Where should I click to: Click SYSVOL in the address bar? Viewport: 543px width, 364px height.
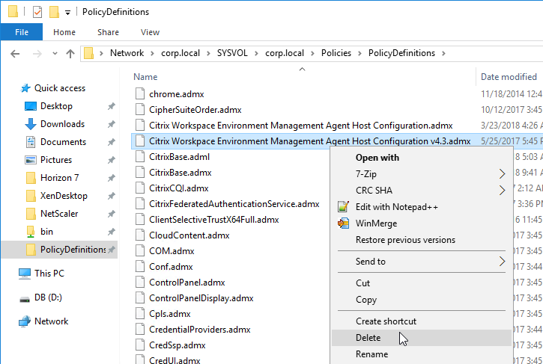click(x=232, y=53)
